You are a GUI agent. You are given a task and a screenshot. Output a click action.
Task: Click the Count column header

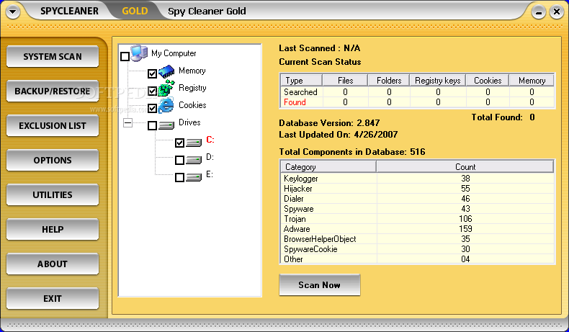click(x=465, y=167)
